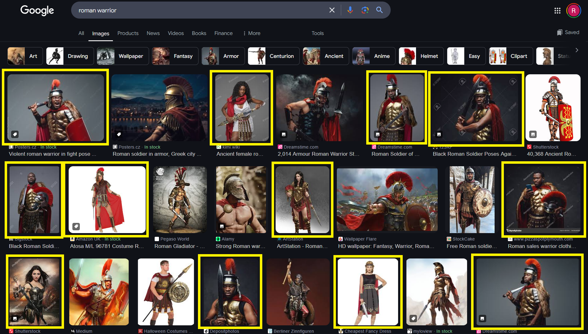Filter images by Art chip
This screenshot has height=334, width=588.
(x=25, y=56)
